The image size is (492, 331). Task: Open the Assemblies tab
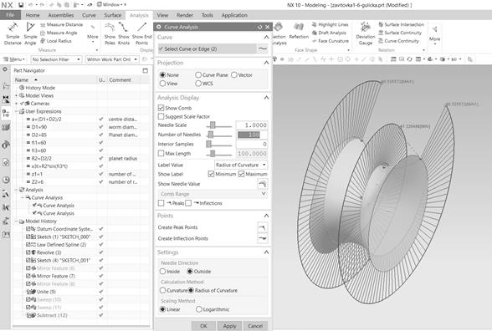click(x=61, y=15)
